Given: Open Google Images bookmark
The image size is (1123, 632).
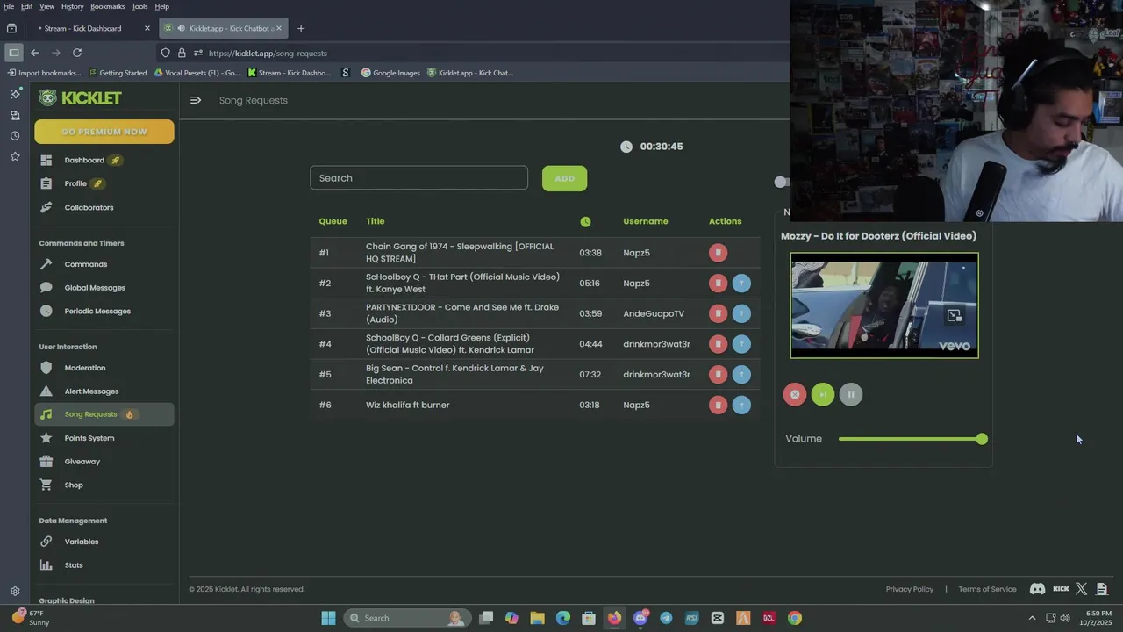Looking at the screenshot, I should click(390, 73).
